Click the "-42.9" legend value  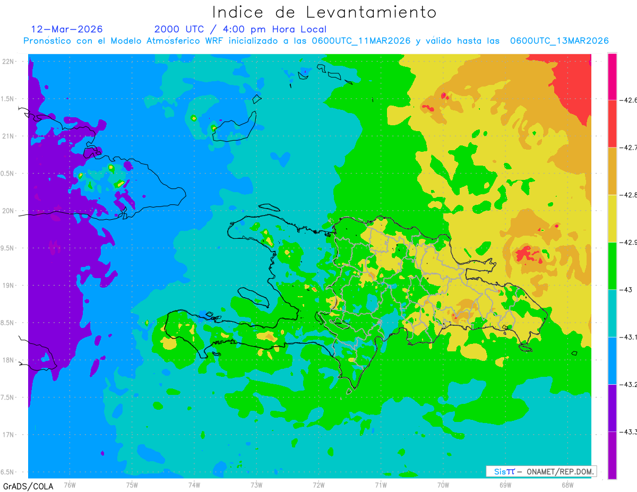[629, 242]
